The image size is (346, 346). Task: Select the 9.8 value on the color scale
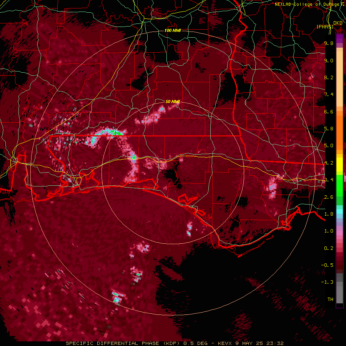(x=329, y=43)
